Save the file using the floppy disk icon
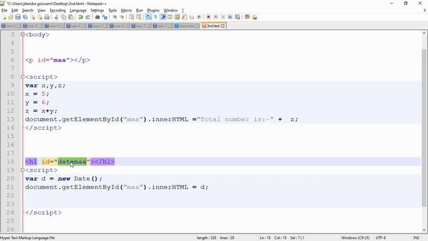This screenshot has width=428, height=241. [18, 17]
